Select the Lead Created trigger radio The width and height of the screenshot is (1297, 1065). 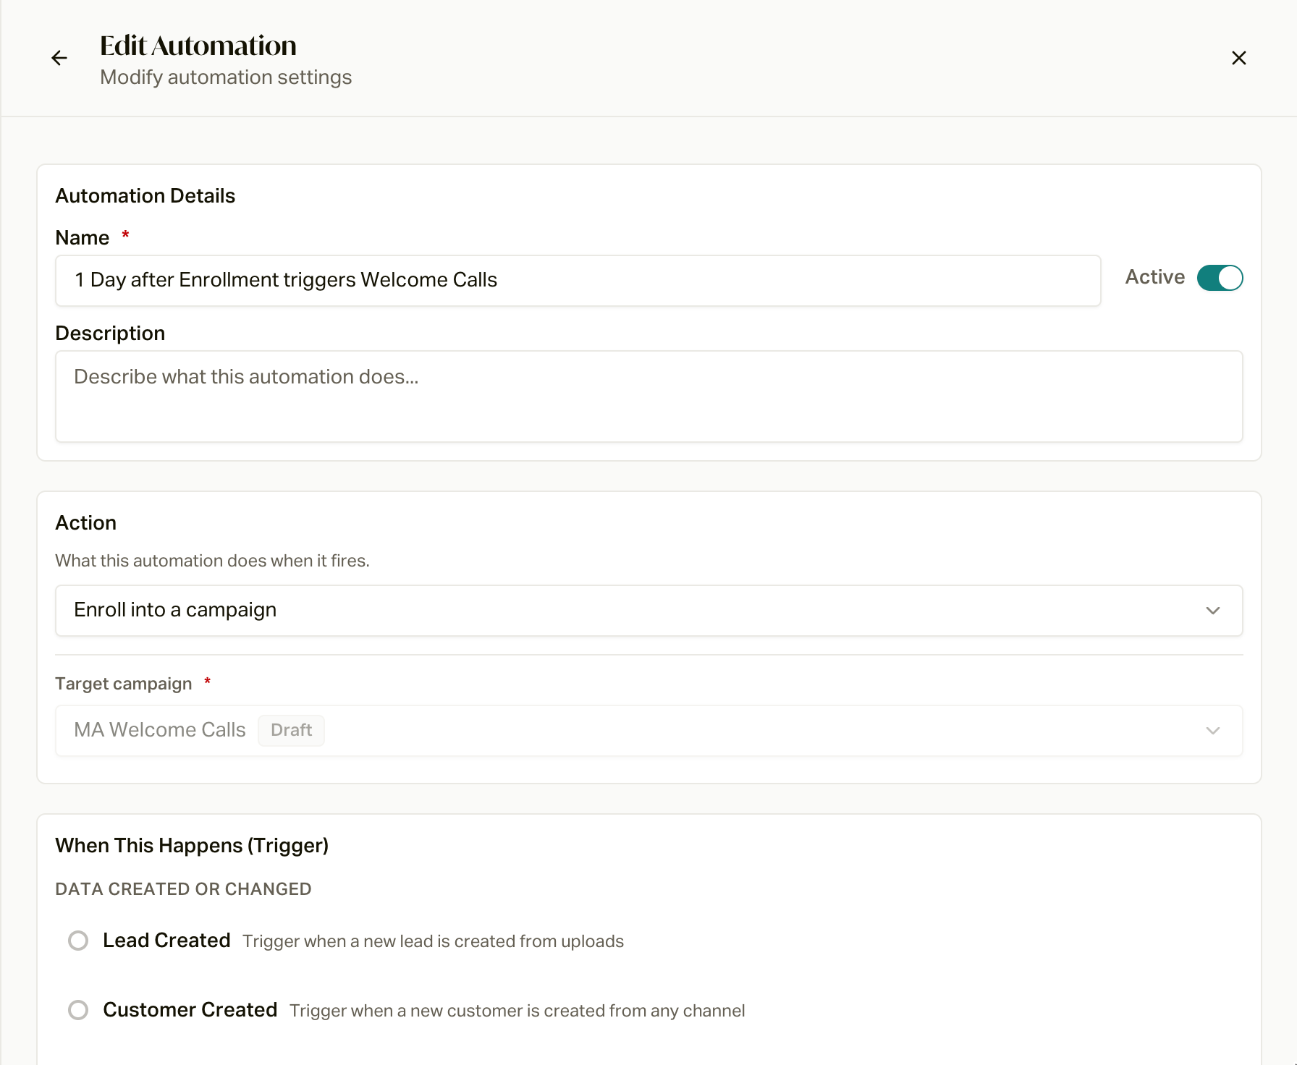[x=78, y=941]
